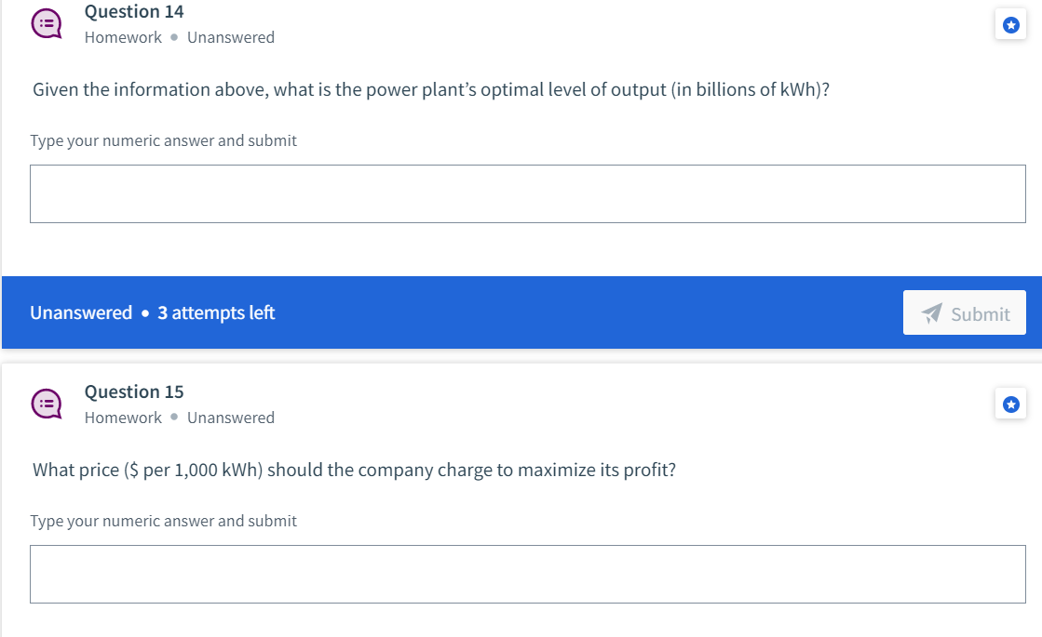
Task: Expand Question 14 by clicking its title
Action: (134, 11)
